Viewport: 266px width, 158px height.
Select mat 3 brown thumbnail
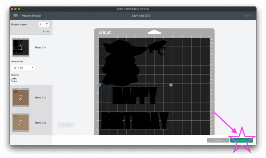[21, 122]
